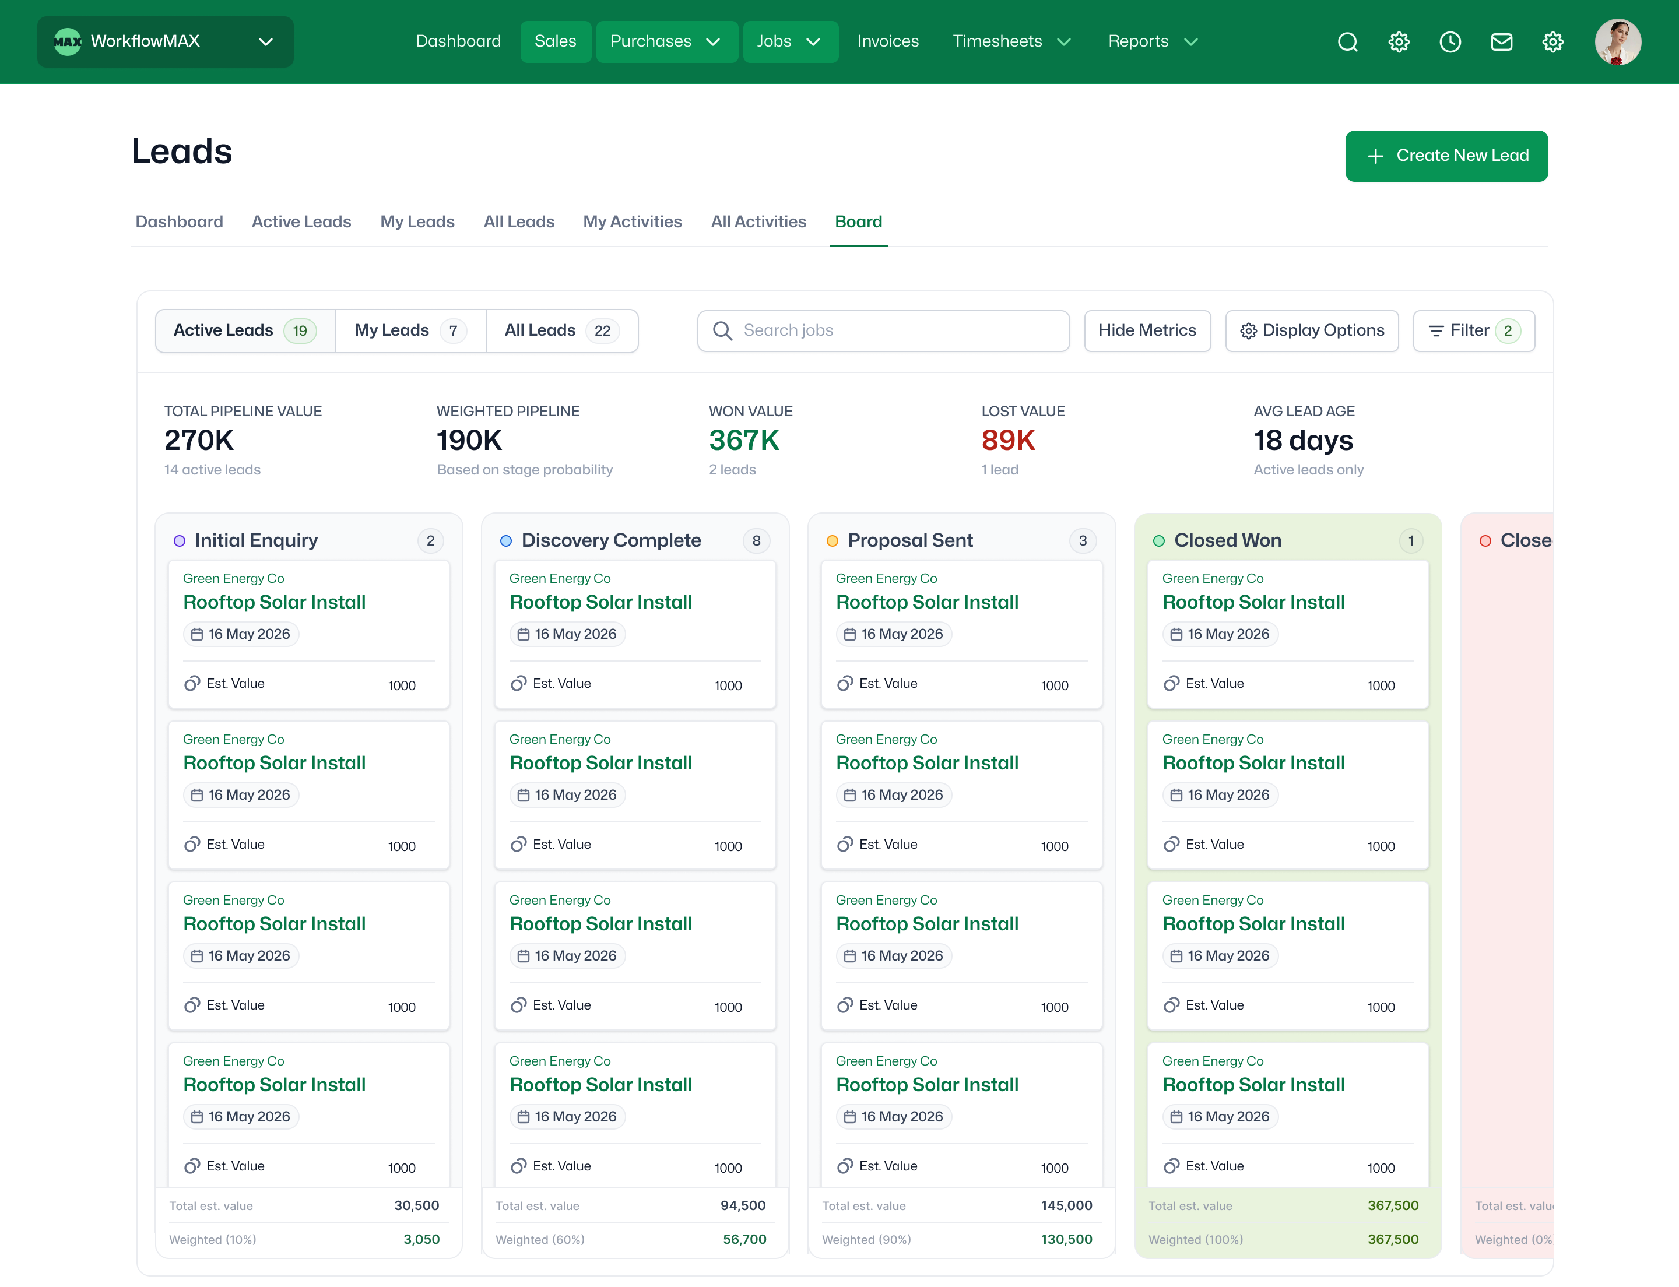Switch to the All Leads segment with 22
The width and height of the screenshot is (1679, 1287).
click(x=562, y=331)
